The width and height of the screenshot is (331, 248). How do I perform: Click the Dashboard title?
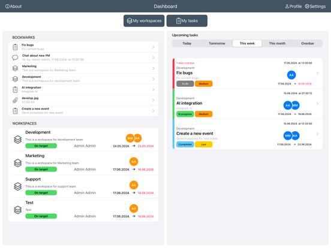point(165,7)
